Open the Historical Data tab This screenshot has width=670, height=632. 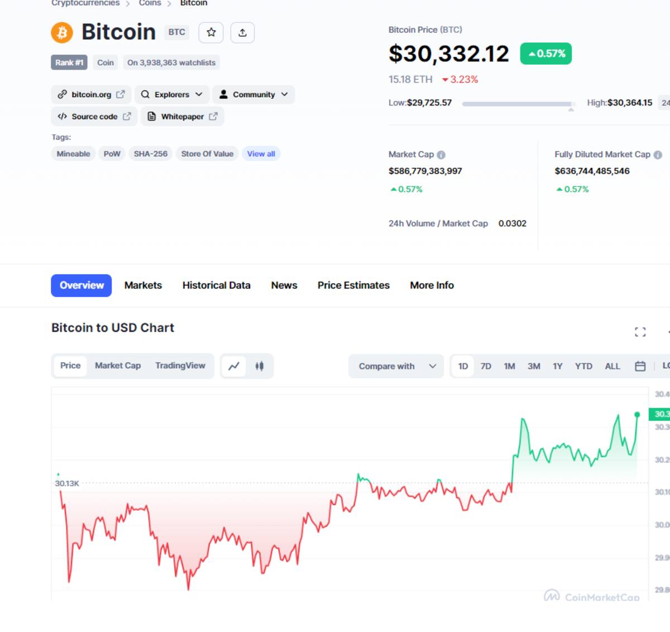pos(217,285)
